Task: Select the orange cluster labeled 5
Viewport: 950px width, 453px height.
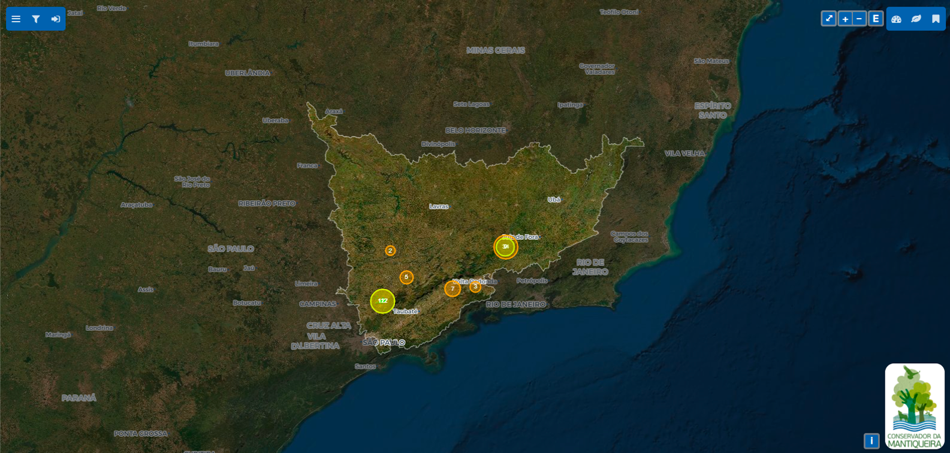Action: pos(406,277)
